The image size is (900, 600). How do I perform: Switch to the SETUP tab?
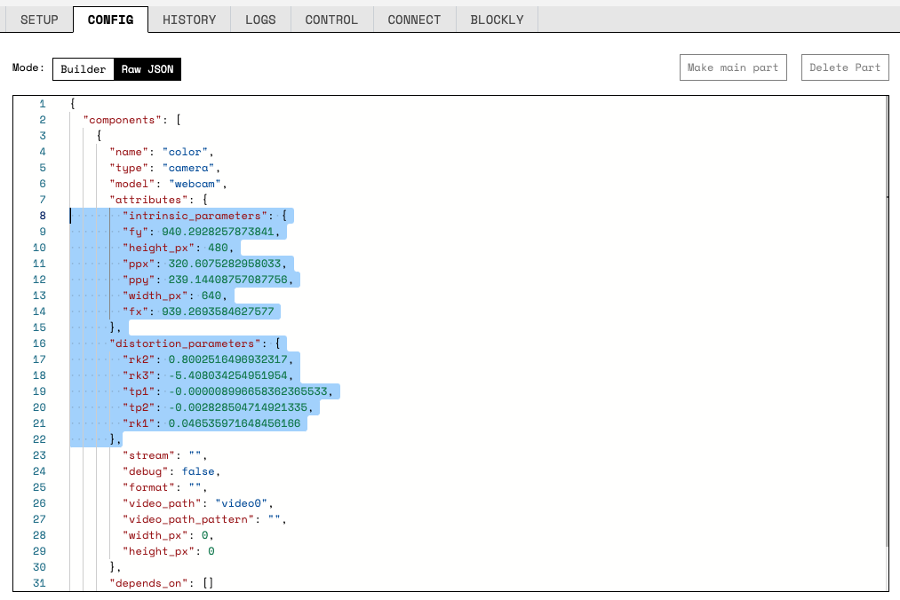pyautogui.click(x=39, y=20)
